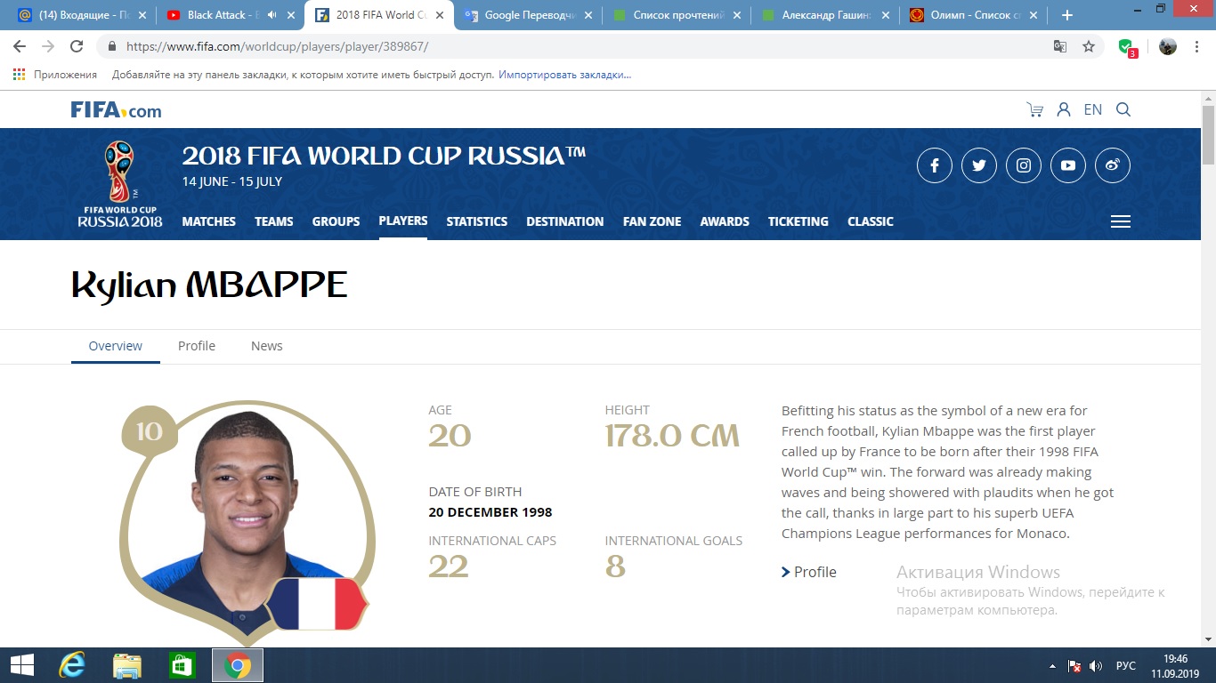1216x683 pixels.
Task: Open the Windows Start button
Action: point(21,665)
